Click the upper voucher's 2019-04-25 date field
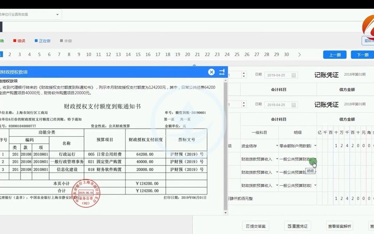Image resolution: width=374 pixels, height=234 pixels. point(281,75)
